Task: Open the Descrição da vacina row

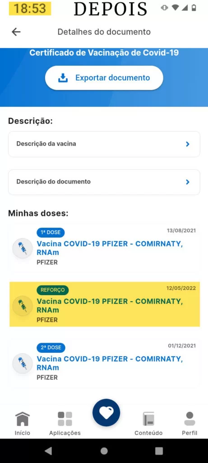Action: click(x=104, y=144)
